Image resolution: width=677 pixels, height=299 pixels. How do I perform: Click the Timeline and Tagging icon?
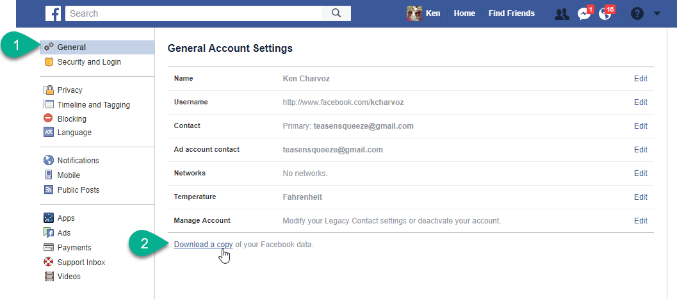click(x=49, y=104)
